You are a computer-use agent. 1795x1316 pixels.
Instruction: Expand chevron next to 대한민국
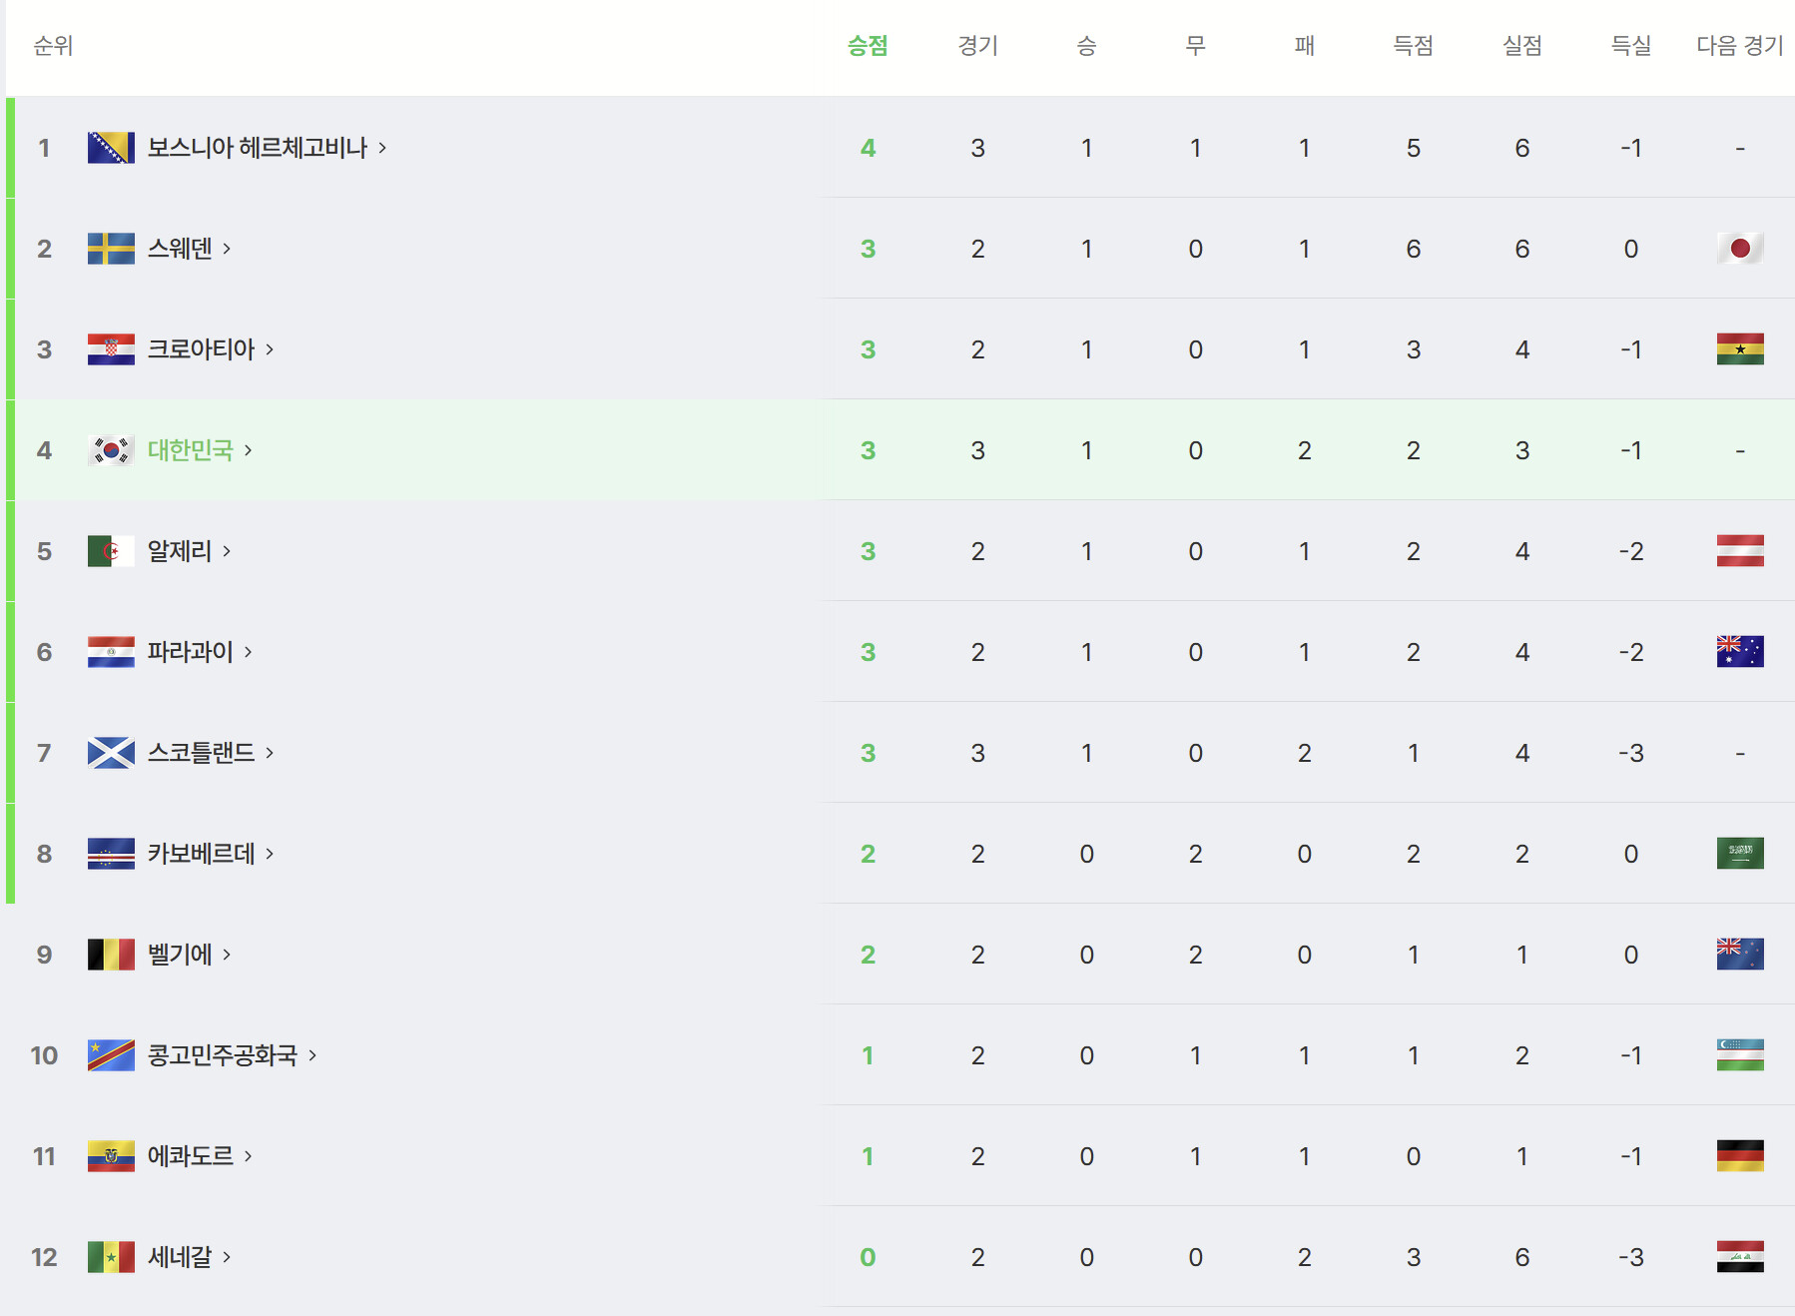249,450
